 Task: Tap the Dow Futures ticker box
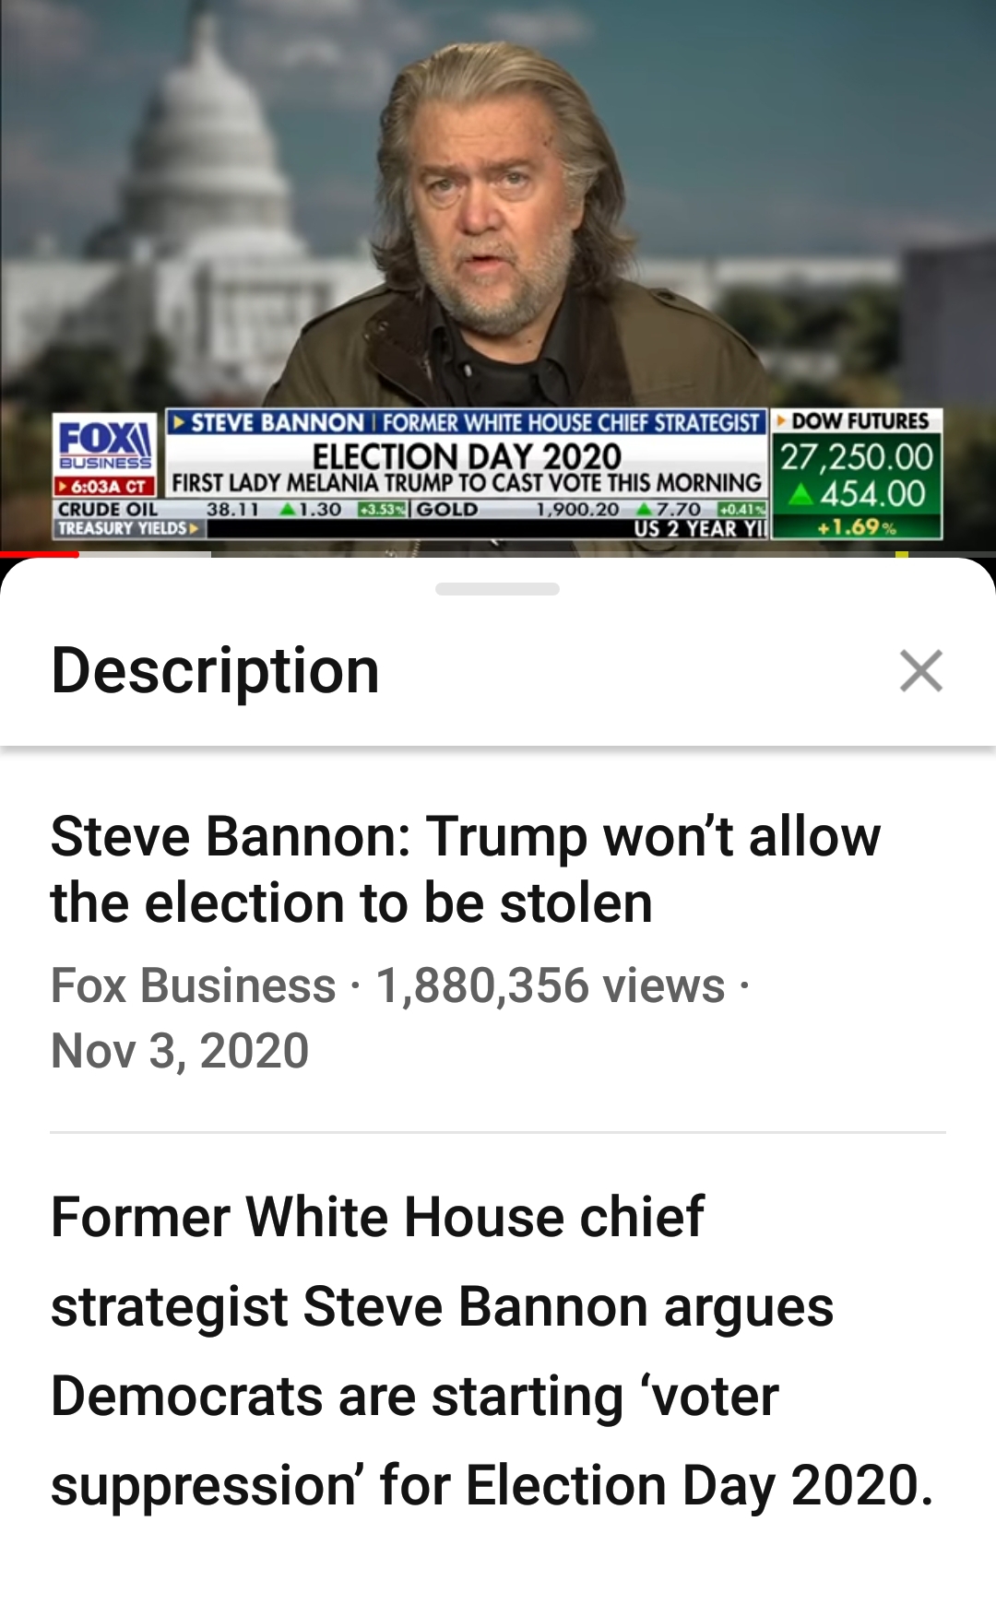pos(857,474)
